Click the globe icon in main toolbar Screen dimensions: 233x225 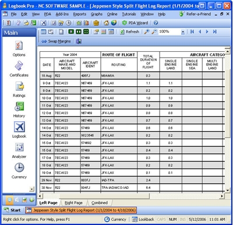coord(114,23)
